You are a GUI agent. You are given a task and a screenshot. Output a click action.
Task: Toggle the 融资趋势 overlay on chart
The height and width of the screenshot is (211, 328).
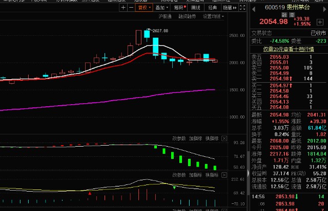[x=187, y=17]
